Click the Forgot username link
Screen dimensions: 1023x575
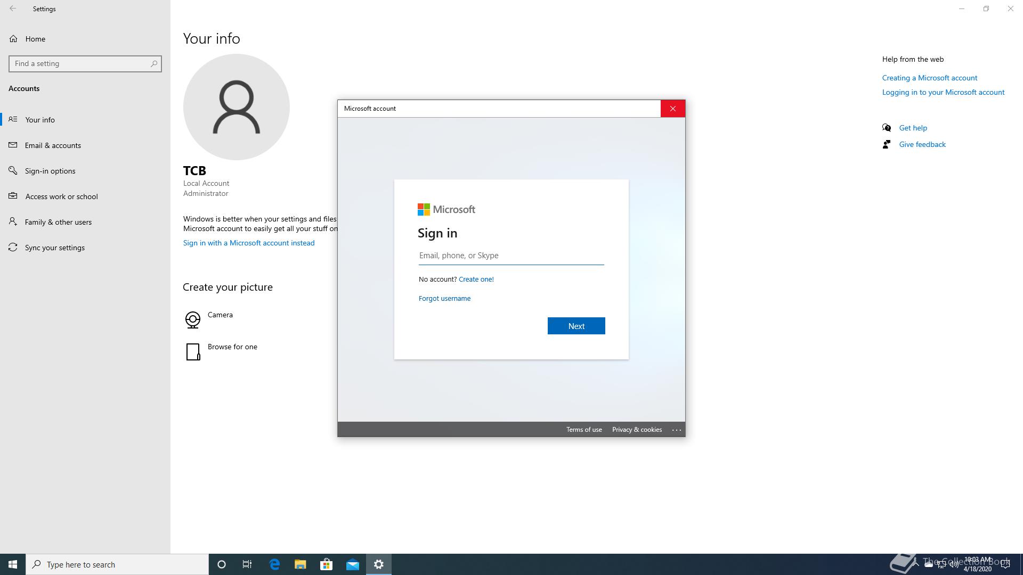pos(444,298)
